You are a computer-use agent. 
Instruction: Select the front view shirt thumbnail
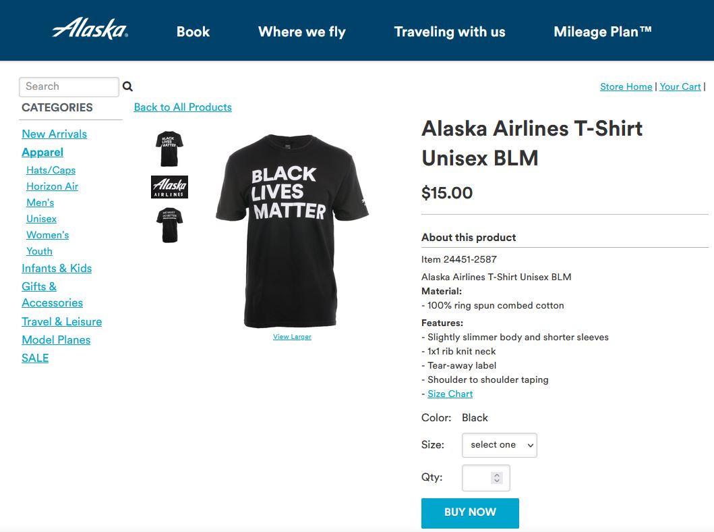click(x=169, y=148)
